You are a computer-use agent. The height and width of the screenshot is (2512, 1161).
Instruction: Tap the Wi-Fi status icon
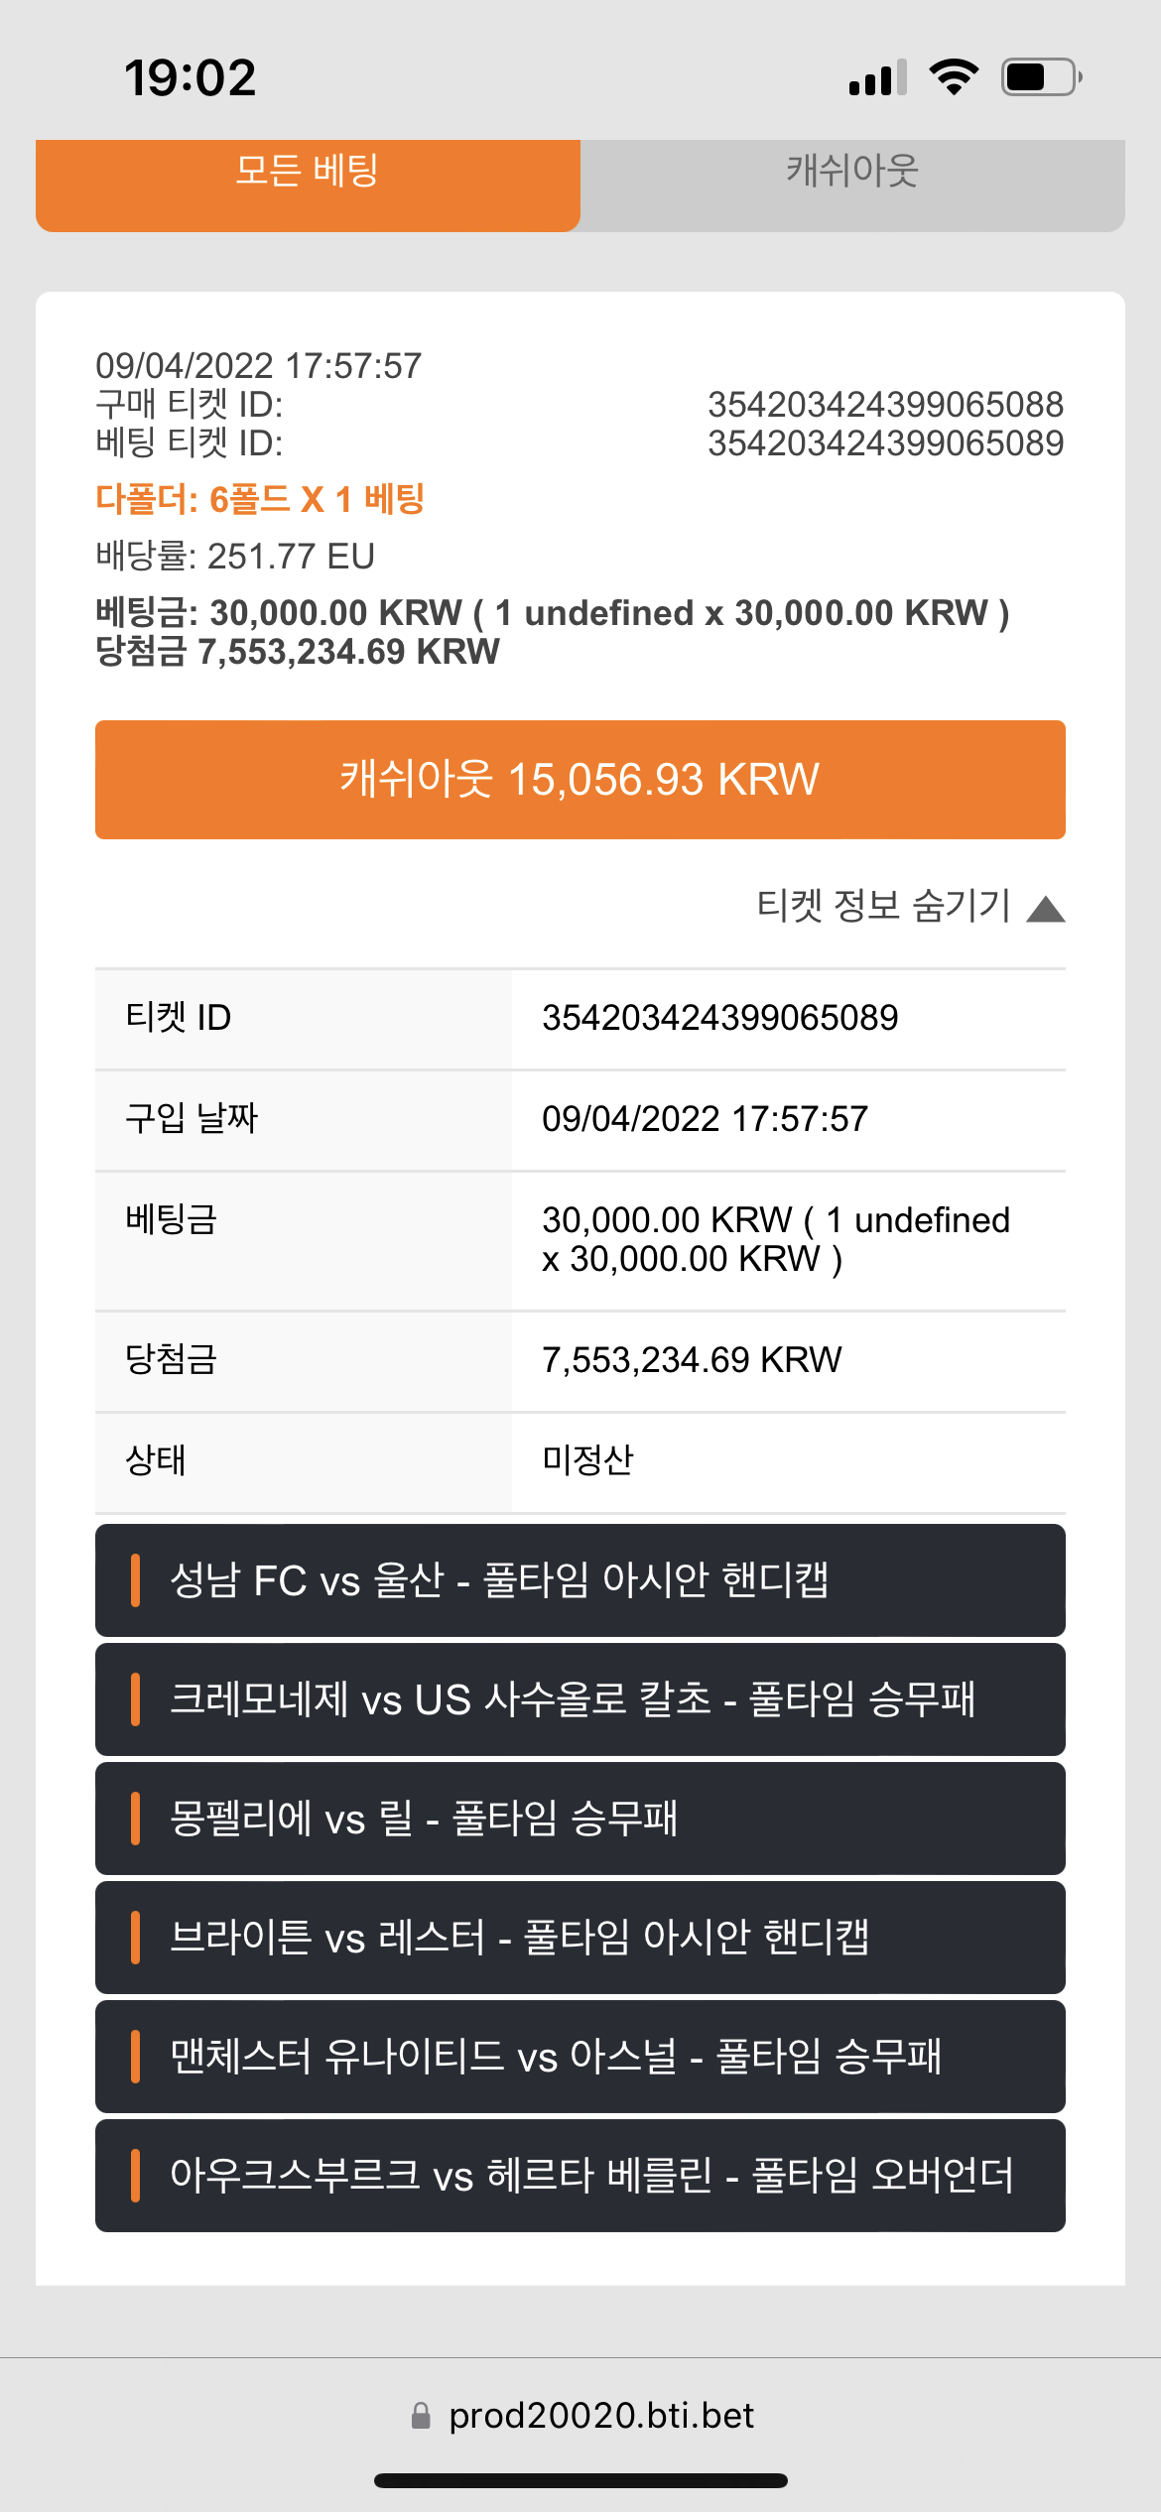pos(954,77)
